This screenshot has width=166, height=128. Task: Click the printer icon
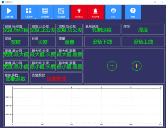[113, 11]
